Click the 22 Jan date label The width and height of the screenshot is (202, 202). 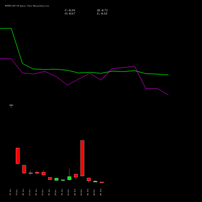(x=36, y=192)
